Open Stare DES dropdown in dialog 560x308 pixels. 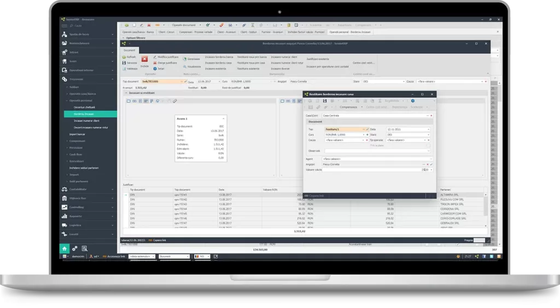click(429, 135)
